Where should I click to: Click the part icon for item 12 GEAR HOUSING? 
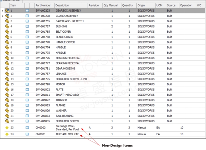(x=7, y=68)
